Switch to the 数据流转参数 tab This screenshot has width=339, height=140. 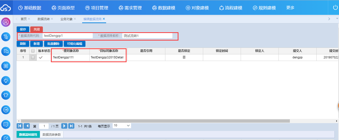(x=52, y=135)
